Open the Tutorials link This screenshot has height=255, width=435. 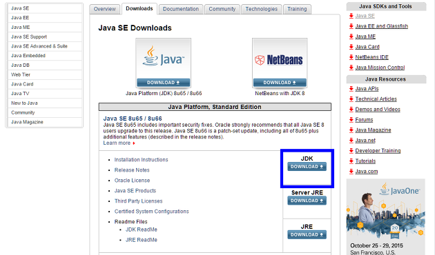pyautogui.click(x=365, y=161)
